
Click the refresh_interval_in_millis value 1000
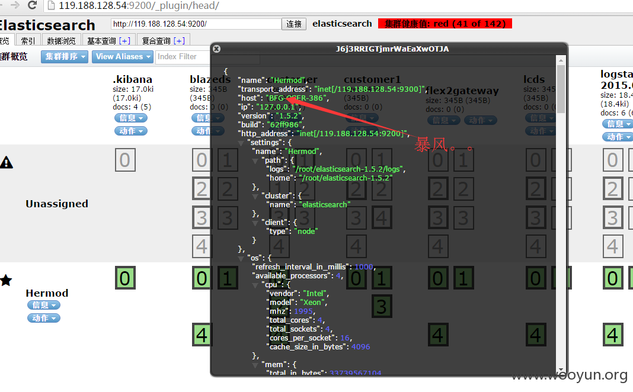click(x=364, y=267)
